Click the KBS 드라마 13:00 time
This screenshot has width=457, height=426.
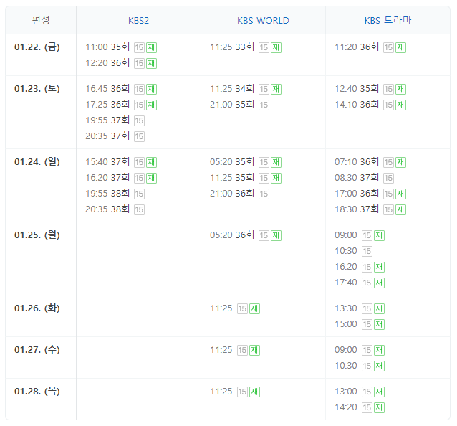click(346, 392)
